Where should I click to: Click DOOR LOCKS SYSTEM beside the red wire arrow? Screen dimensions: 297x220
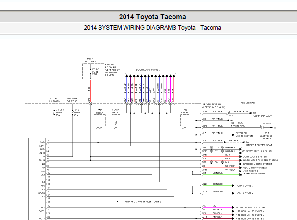[x=255, y=157]
